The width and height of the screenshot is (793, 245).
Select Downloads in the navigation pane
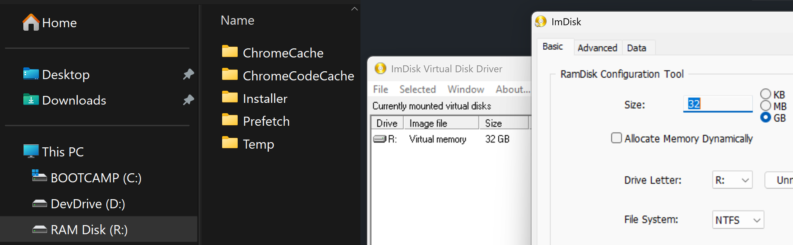point(74,100)
